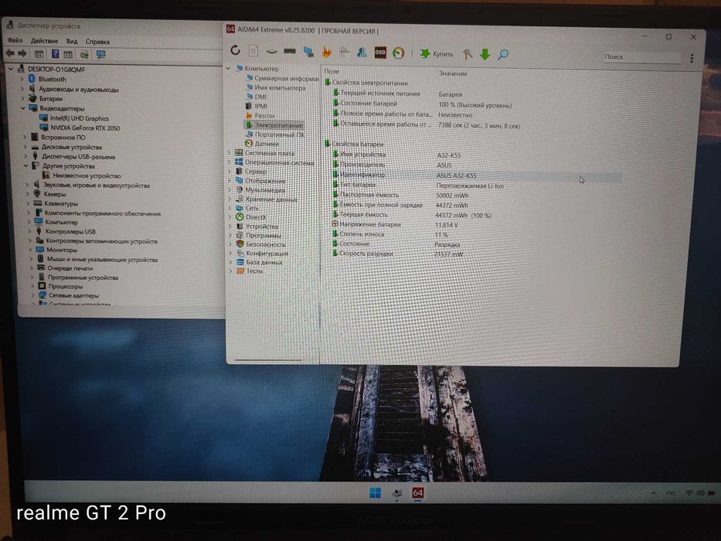Click the green download arrow icon
Viewport: 721px width, 541px height.
point(485,54)
